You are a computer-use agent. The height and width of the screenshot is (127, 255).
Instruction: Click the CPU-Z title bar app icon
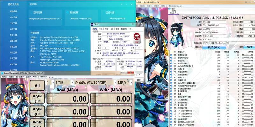coord(92,24)
